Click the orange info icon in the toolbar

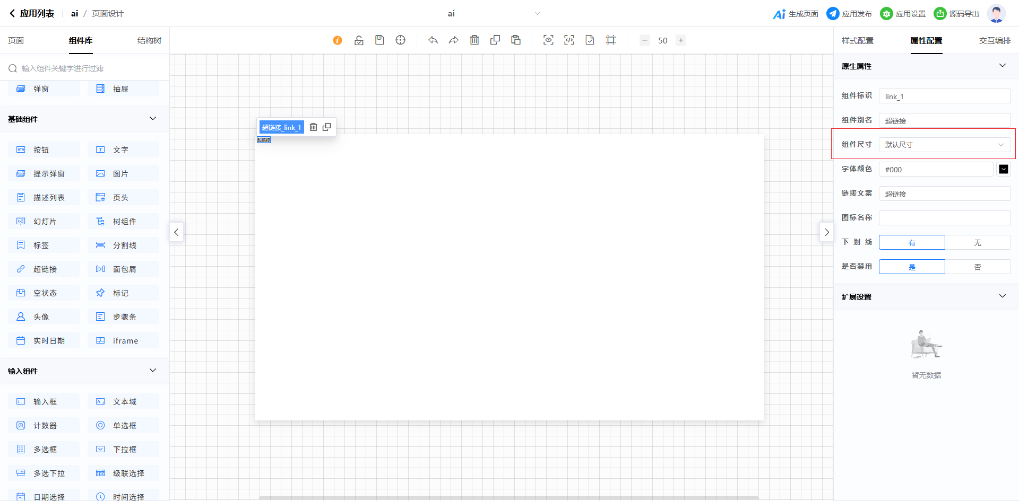tap(338, 40)
